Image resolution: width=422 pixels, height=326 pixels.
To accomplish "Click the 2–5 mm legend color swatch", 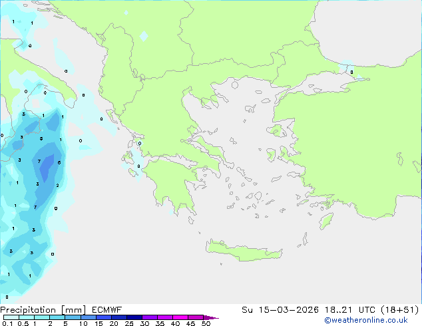I will pyautogui.click(x=57, y=317).
